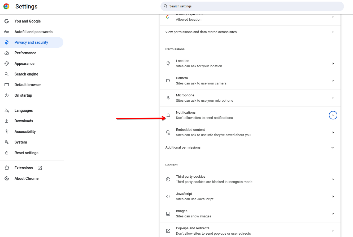This screenshot has height=237, width=353.
Task: Click the Google G icon beside www.google.com
Action: [x=168, y=17]
